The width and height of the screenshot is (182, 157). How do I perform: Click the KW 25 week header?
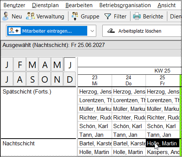tap(162, 71)
